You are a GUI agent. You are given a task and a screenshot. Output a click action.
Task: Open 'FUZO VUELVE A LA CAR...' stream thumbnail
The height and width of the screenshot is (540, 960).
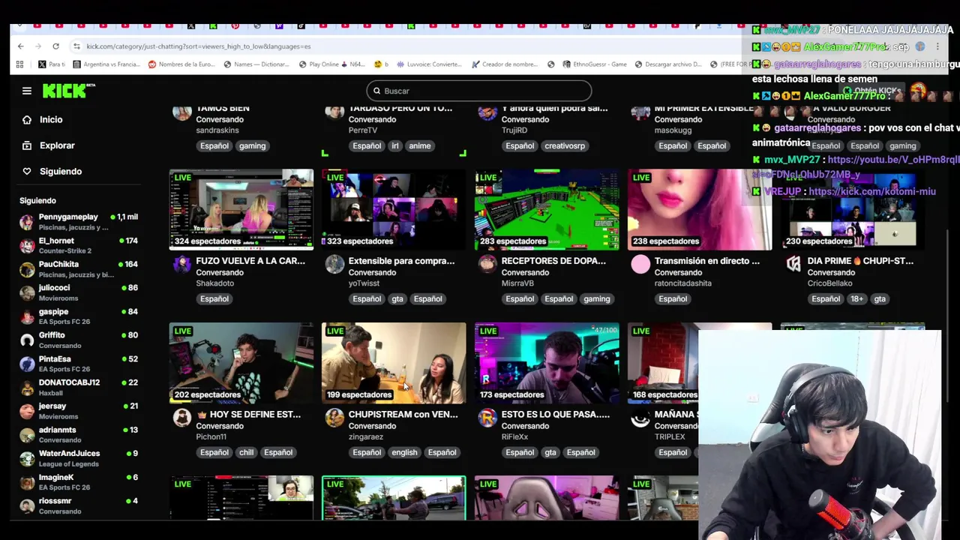pos(241,209)
